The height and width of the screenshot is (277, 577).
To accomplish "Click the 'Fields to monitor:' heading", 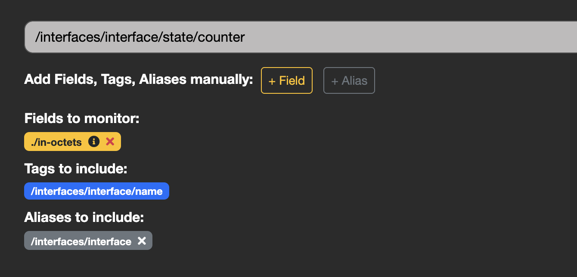I will 82,118.
